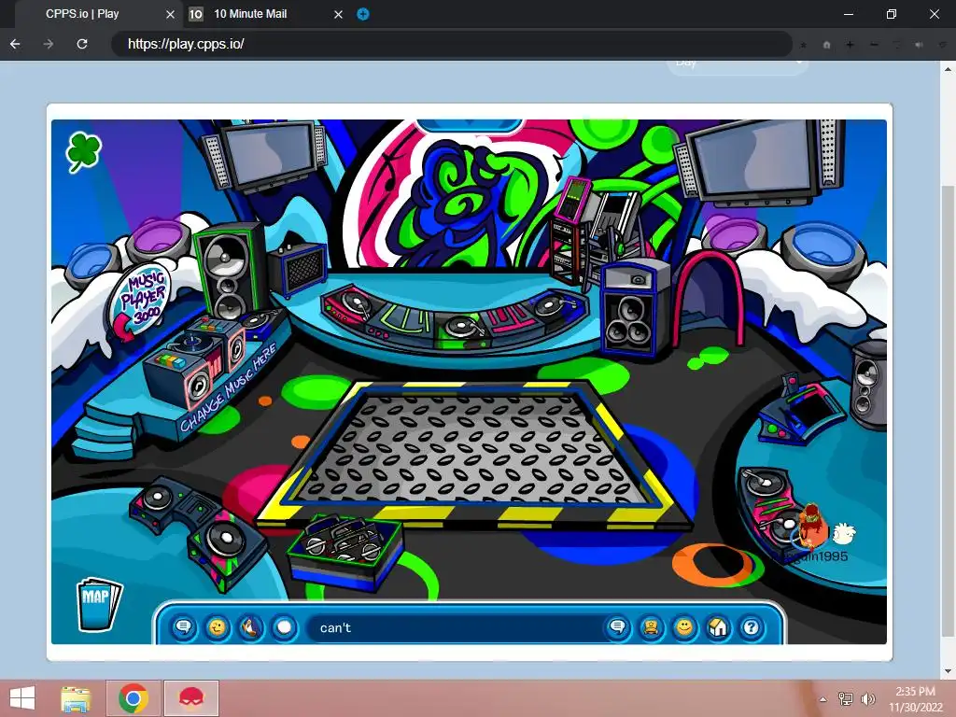Click the page scroll up arrow
The image size is (956, 717).
click(949, 68)
